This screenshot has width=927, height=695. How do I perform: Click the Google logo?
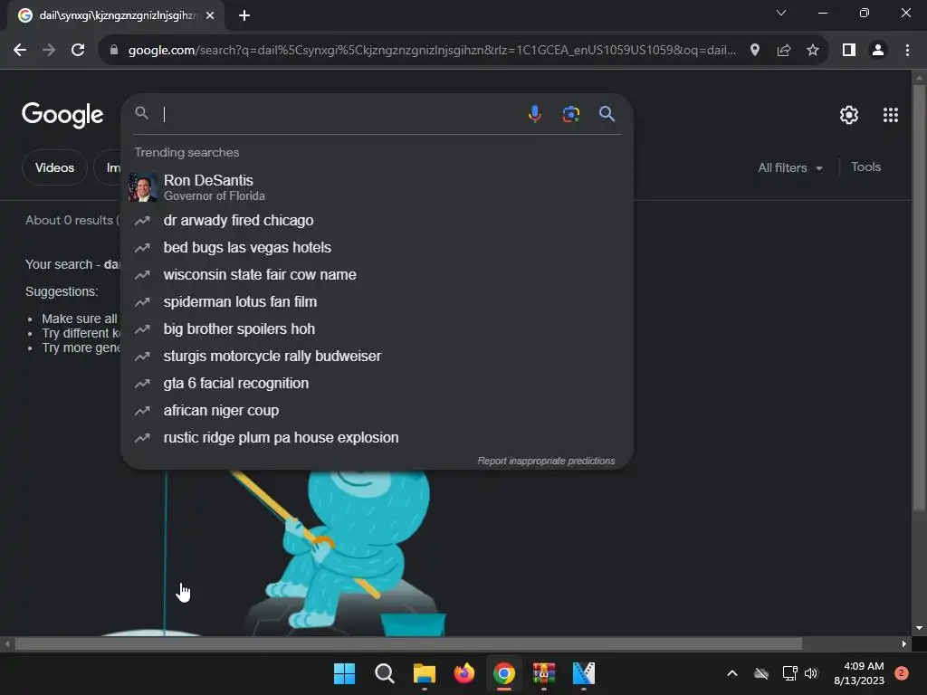pos(62,115)
